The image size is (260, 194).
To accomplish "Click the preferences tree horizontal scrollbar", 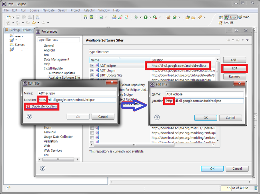I will (x=58, y=159).
